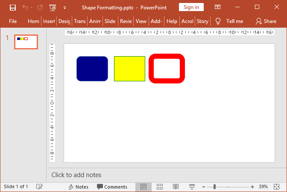The height and width of the screenshot is (192, 287).
Task: Open the Ribbon Display Options icon
Action: pos(218,7)
